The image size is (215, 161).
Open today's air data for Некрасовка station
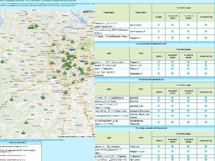(x=159, y=25)
